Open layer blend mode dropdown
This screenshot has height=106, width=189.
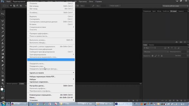[x=156, y=52]
